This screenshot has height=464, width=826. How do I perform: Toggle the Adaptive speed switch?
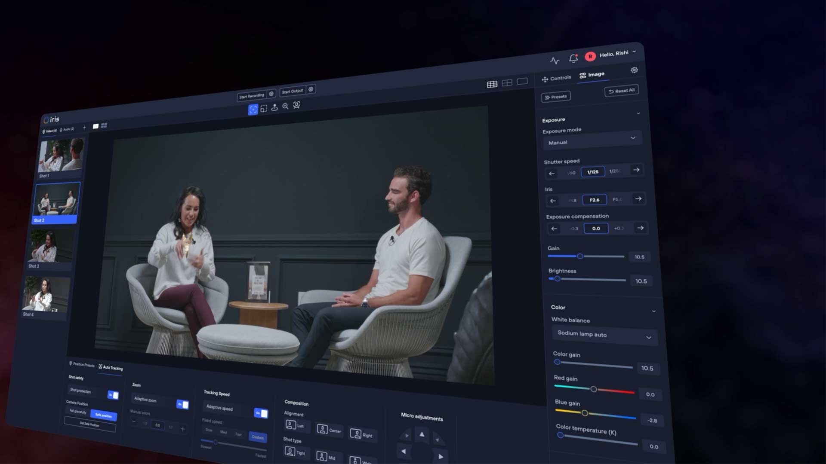261,413
